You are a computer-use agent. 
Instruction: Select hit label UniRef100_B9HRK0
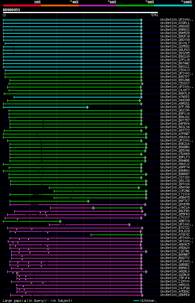click(175, 171)
